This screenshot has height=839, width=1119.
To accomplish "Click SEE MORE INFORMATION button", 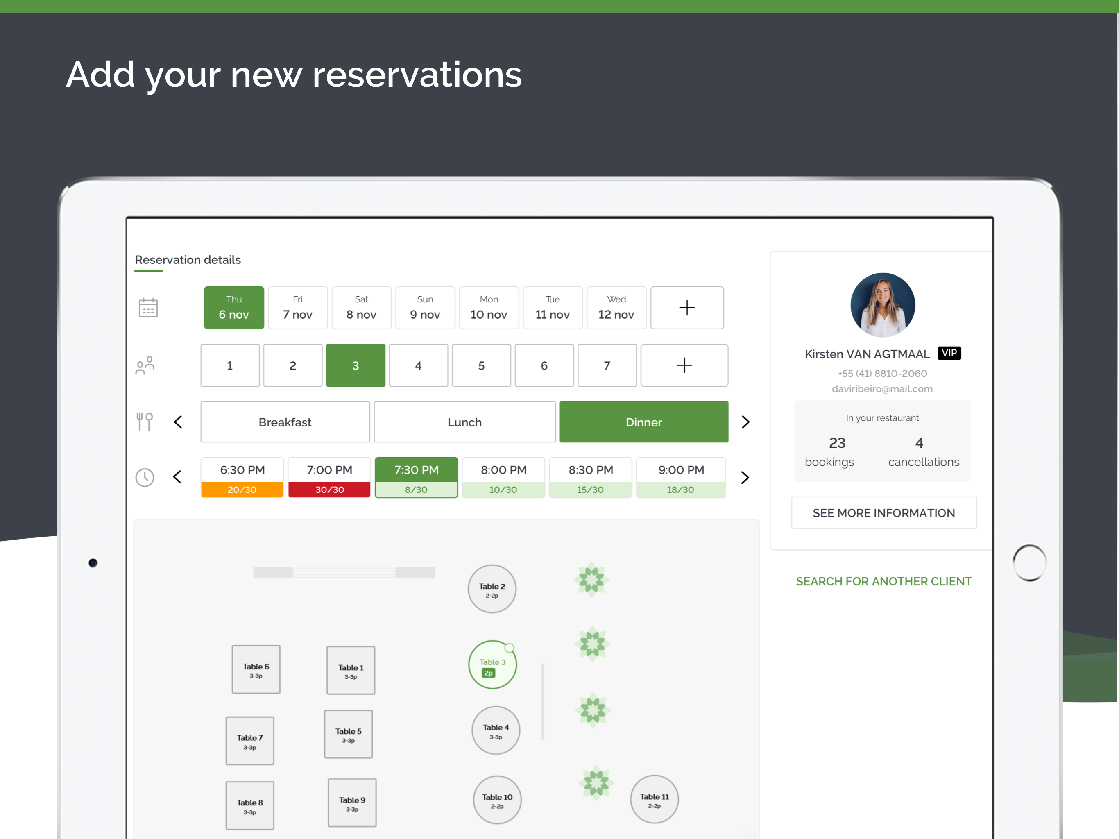I will 884,512.
